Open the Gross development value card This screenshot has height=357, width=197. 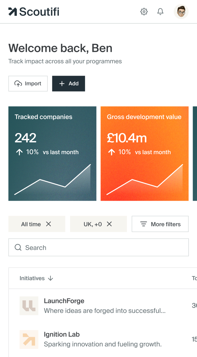(x=144, y=153)
